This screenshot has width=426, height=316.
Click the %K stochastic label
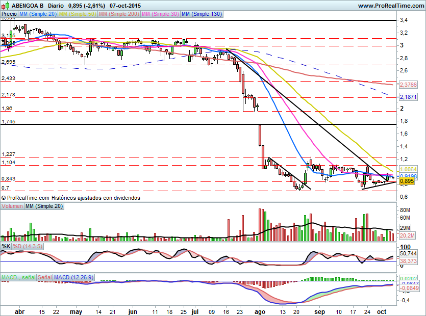tap(6, 246)
